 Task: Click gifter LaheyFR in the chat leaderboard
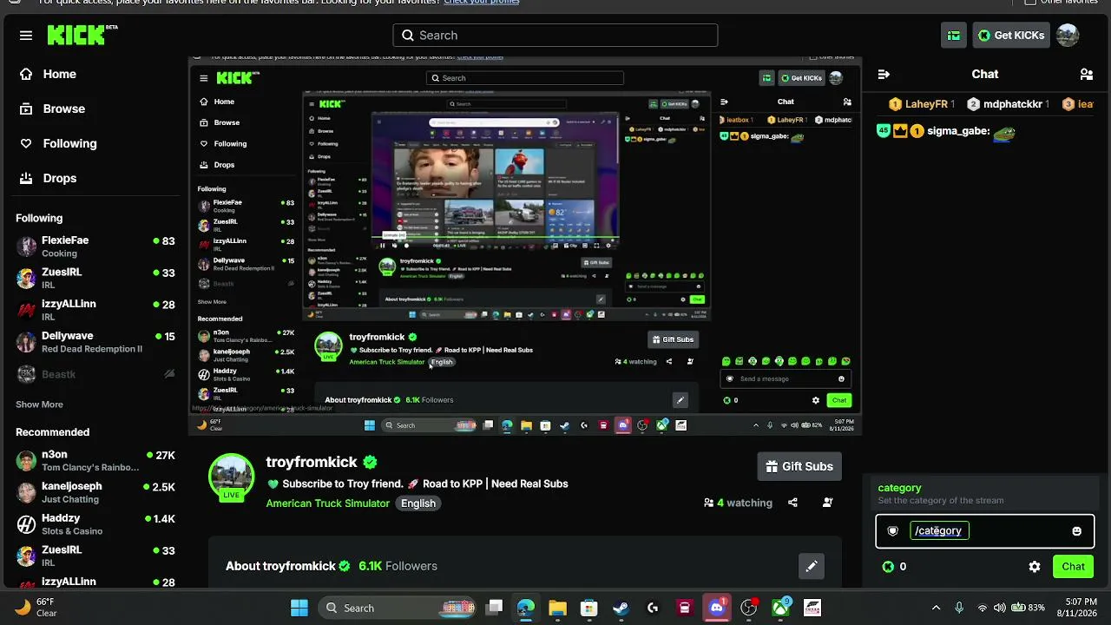(x=922, y=104)
